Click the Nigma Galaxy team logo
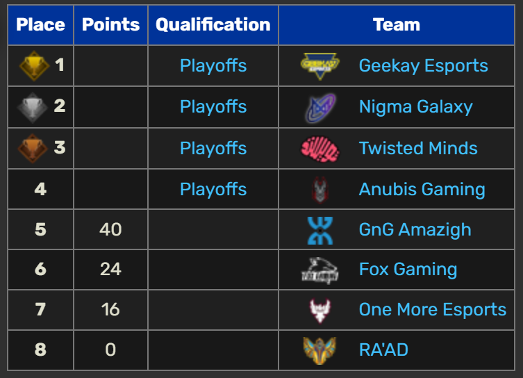Viewport: 523px width, 378px height. tap(320, 107)
